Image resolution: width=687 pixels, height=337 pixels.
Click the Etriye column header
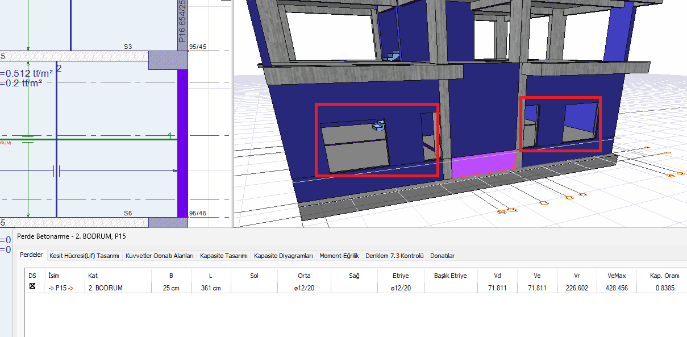(401, 276)
